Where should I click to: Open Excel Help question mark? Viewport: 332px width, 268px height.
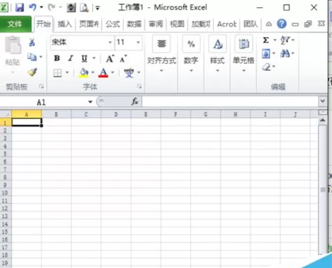(282, 24)
